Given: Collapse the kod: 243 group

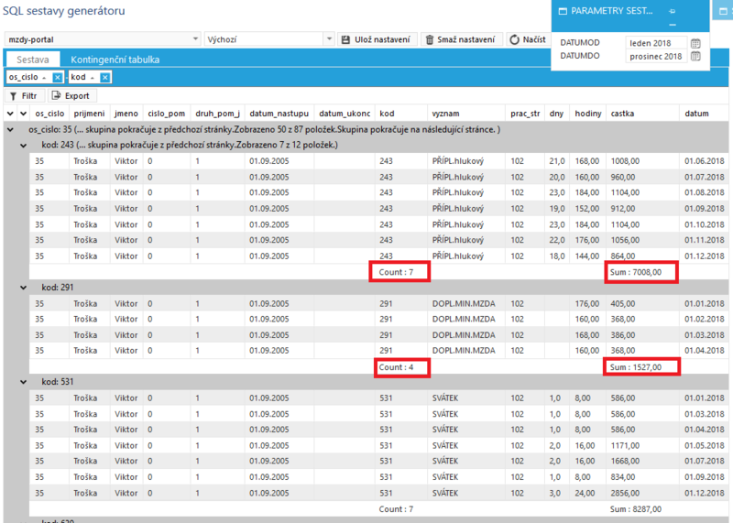Looking at the screenshot, I should [x=24, y=146].
